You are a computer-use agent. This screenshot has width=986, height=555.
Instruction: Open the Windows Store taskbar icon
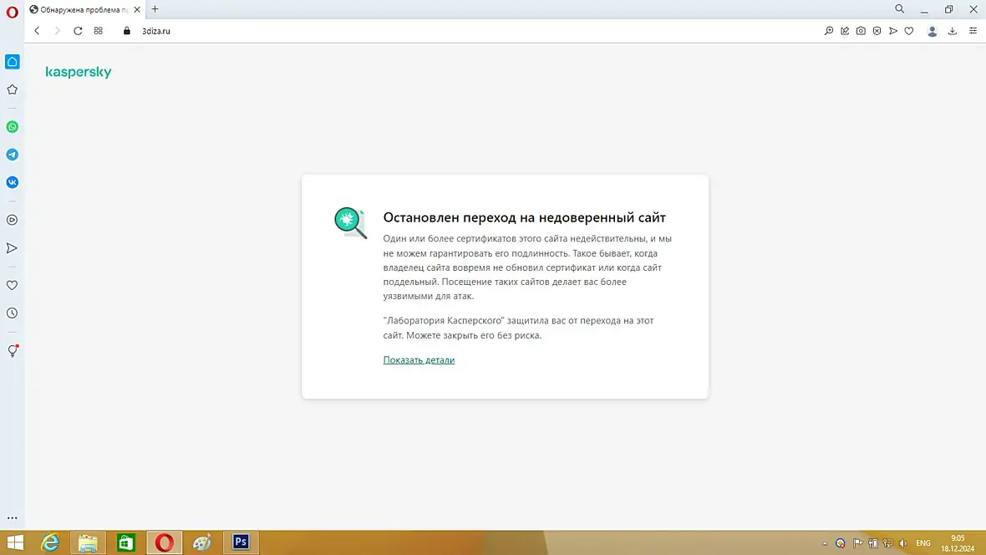click(x=126, y=542)
